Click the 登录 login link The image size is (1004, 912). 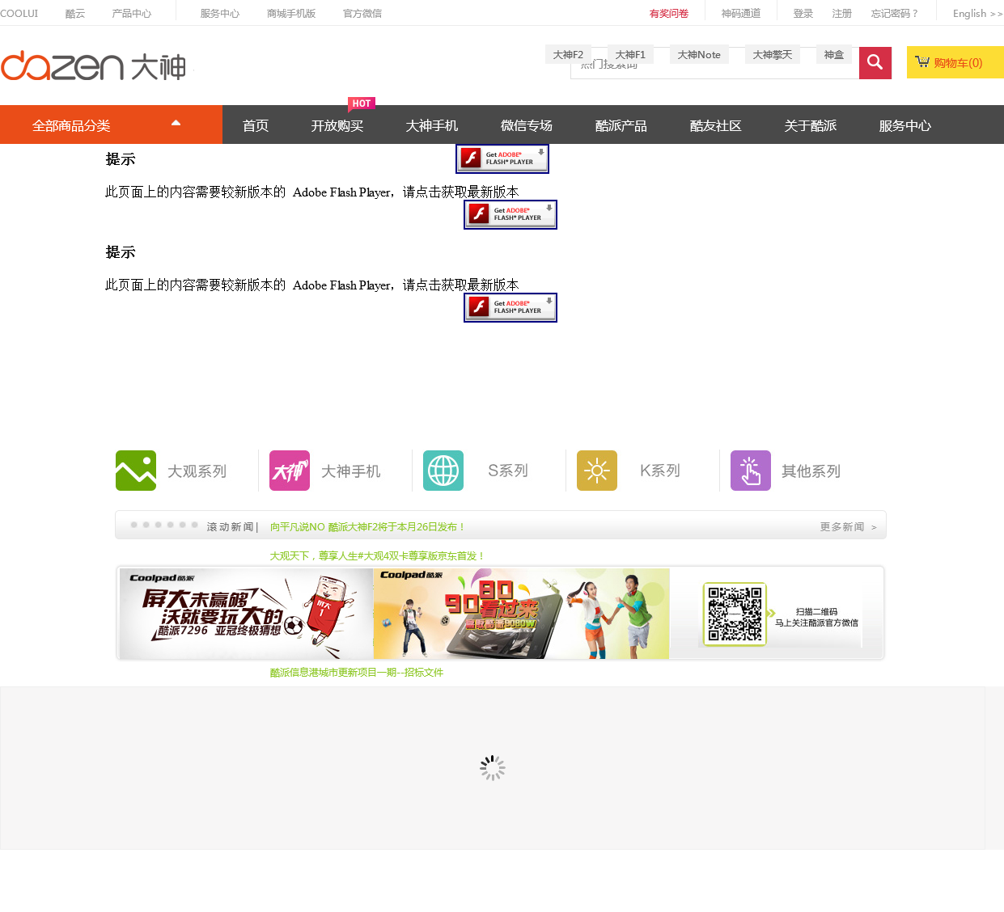[x=803, y=13]
